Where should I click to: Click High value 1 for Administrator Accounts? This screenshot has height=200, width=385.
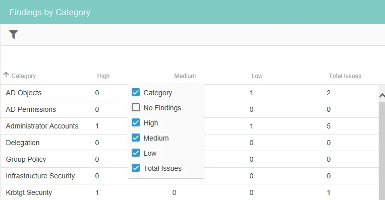point(97,126)
